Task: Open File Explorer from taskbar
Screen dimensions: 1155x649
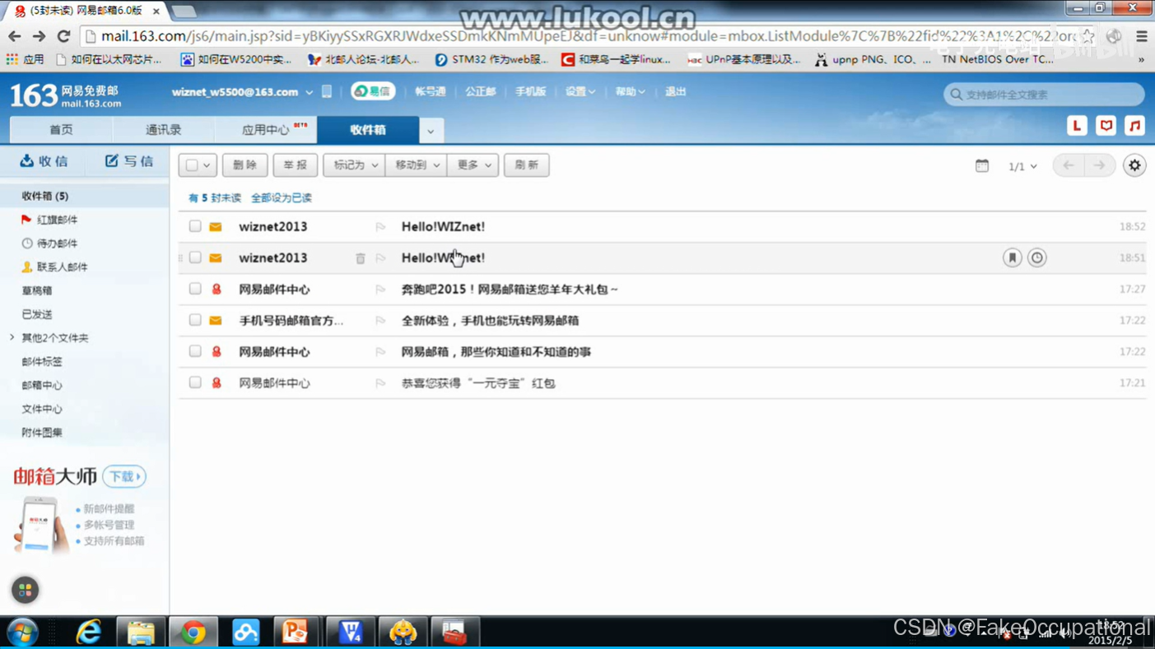Action: point(141,633)
